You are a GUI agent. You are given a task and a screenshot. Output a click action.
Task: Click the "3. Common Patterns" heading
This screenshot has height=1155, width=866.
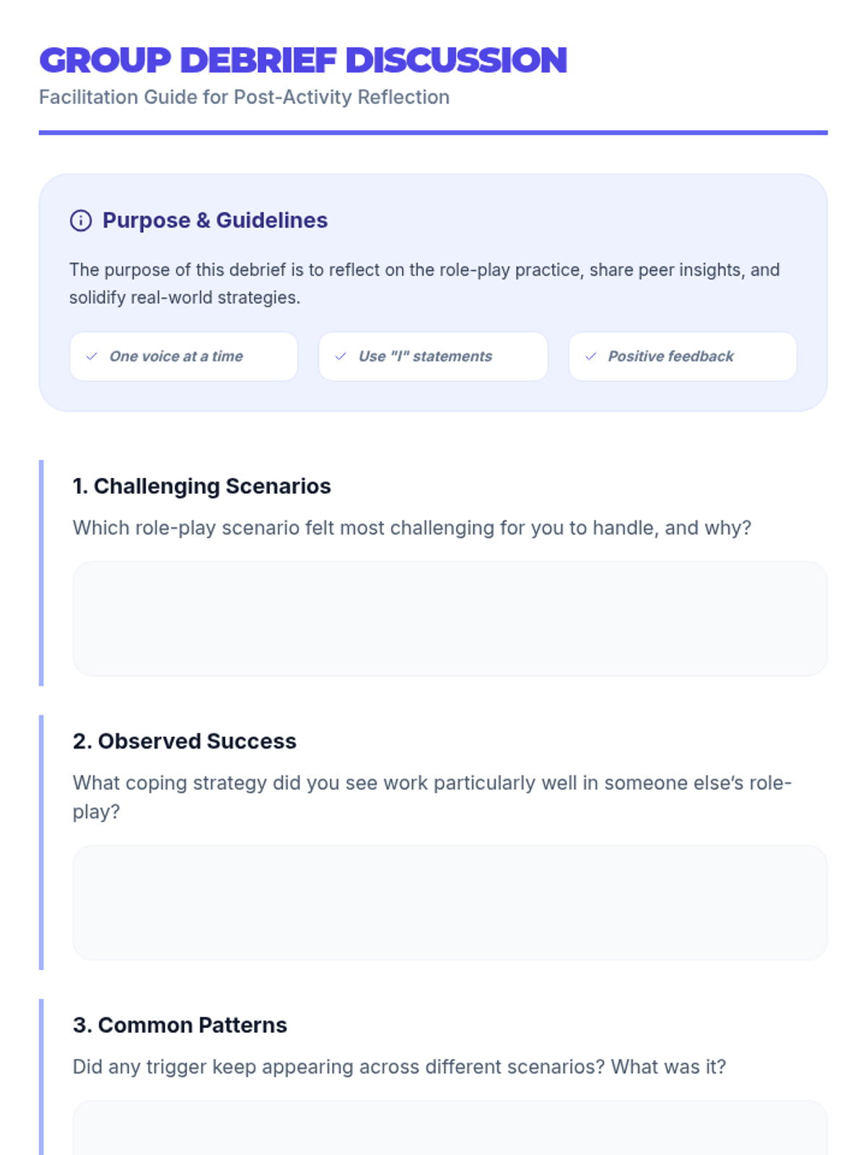[180, 1025]
